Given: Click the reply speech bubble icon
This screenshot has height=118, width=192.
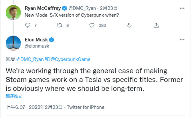Looking at the screenshot, I should tap(28, 25).
